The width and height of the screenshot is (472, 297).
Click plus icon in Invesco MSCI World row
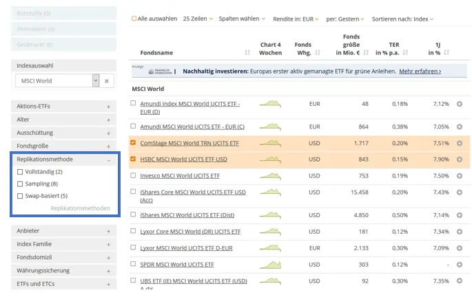460,176
